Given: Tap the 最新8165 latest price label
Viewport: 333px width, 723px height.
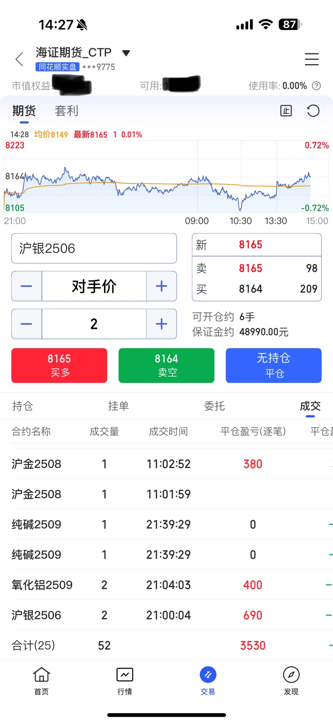Looking at the screenshot, I should pos(91,135).
